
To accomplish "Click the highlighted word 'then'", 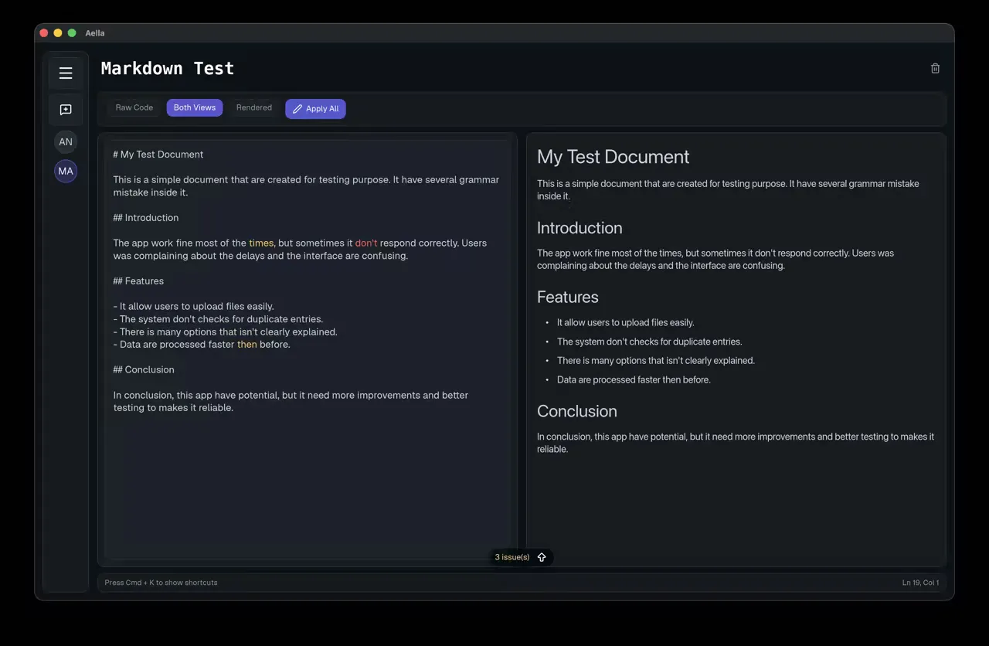I will [x=246, y=344].
